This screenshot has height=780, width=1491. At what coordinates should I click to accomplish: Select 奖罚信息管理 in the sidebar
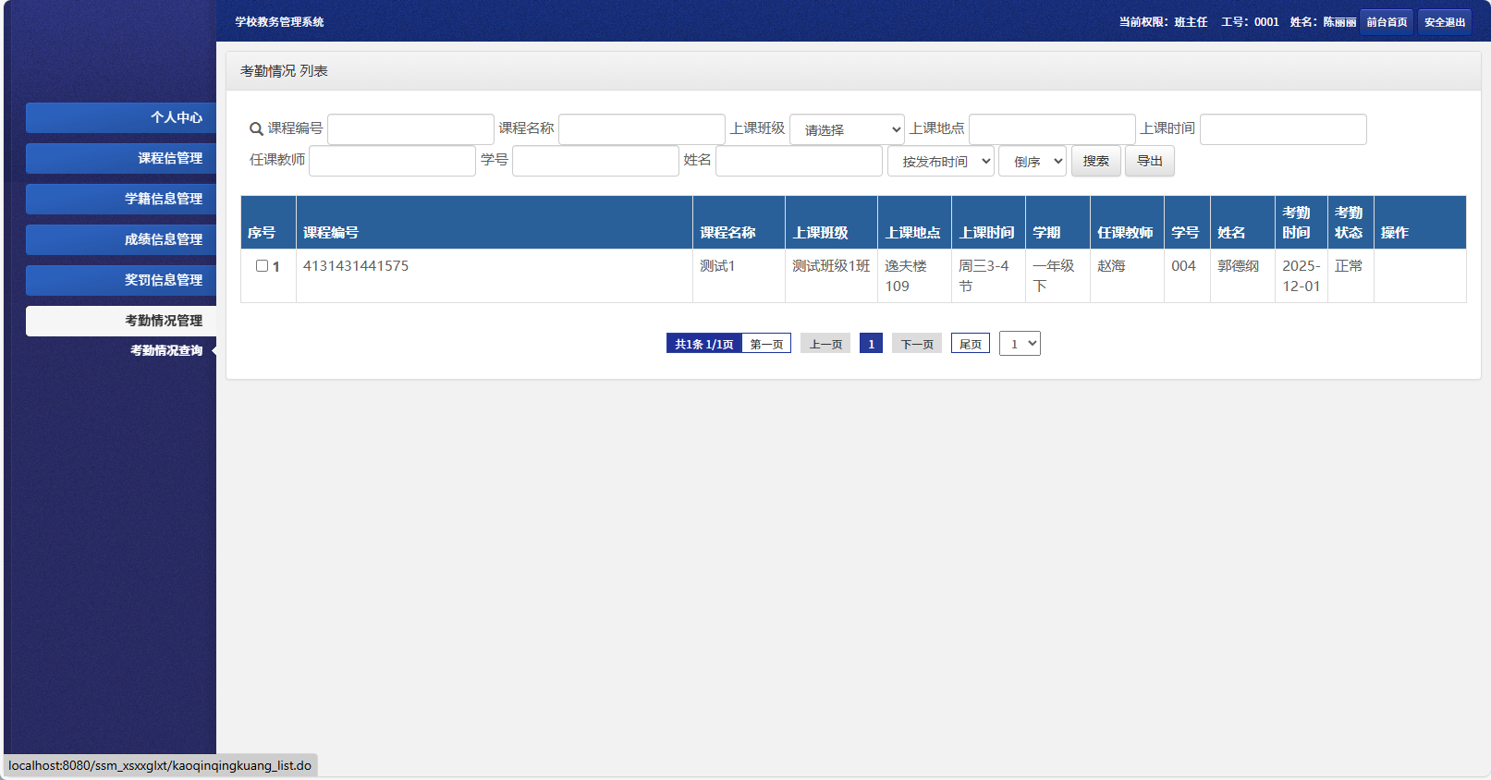121,280
